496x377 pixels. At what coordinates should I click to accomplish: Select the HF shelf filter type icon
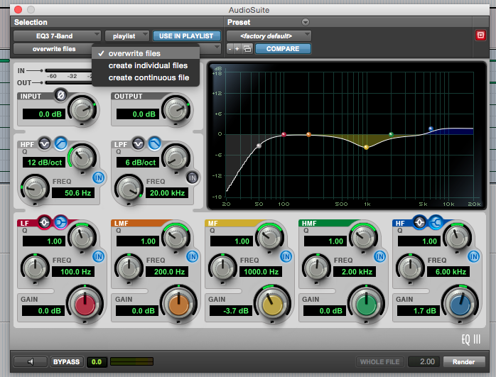[436, 222]
